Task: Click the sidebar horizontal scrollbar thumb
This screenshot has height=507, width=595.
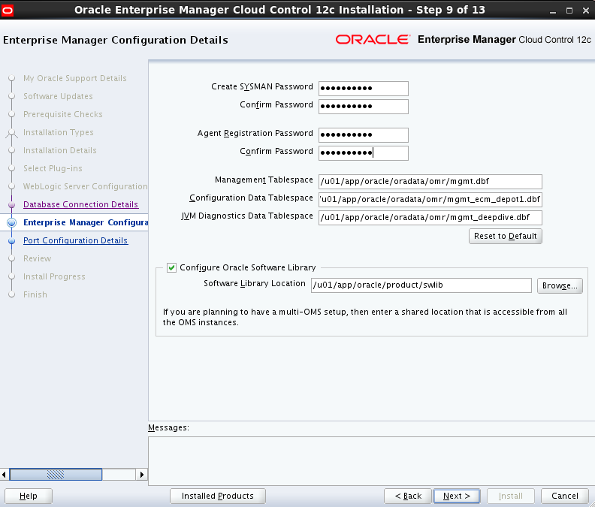Action: coord(56,475)
